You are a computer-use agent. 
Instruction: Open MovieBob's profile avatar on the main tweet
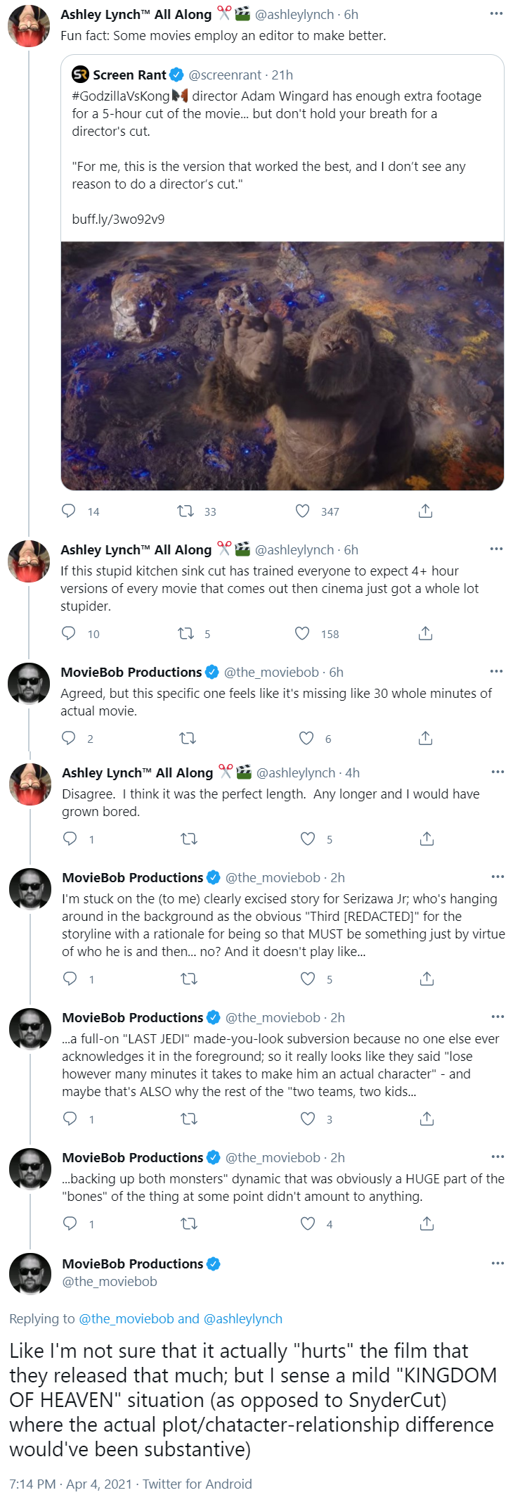30,1273
